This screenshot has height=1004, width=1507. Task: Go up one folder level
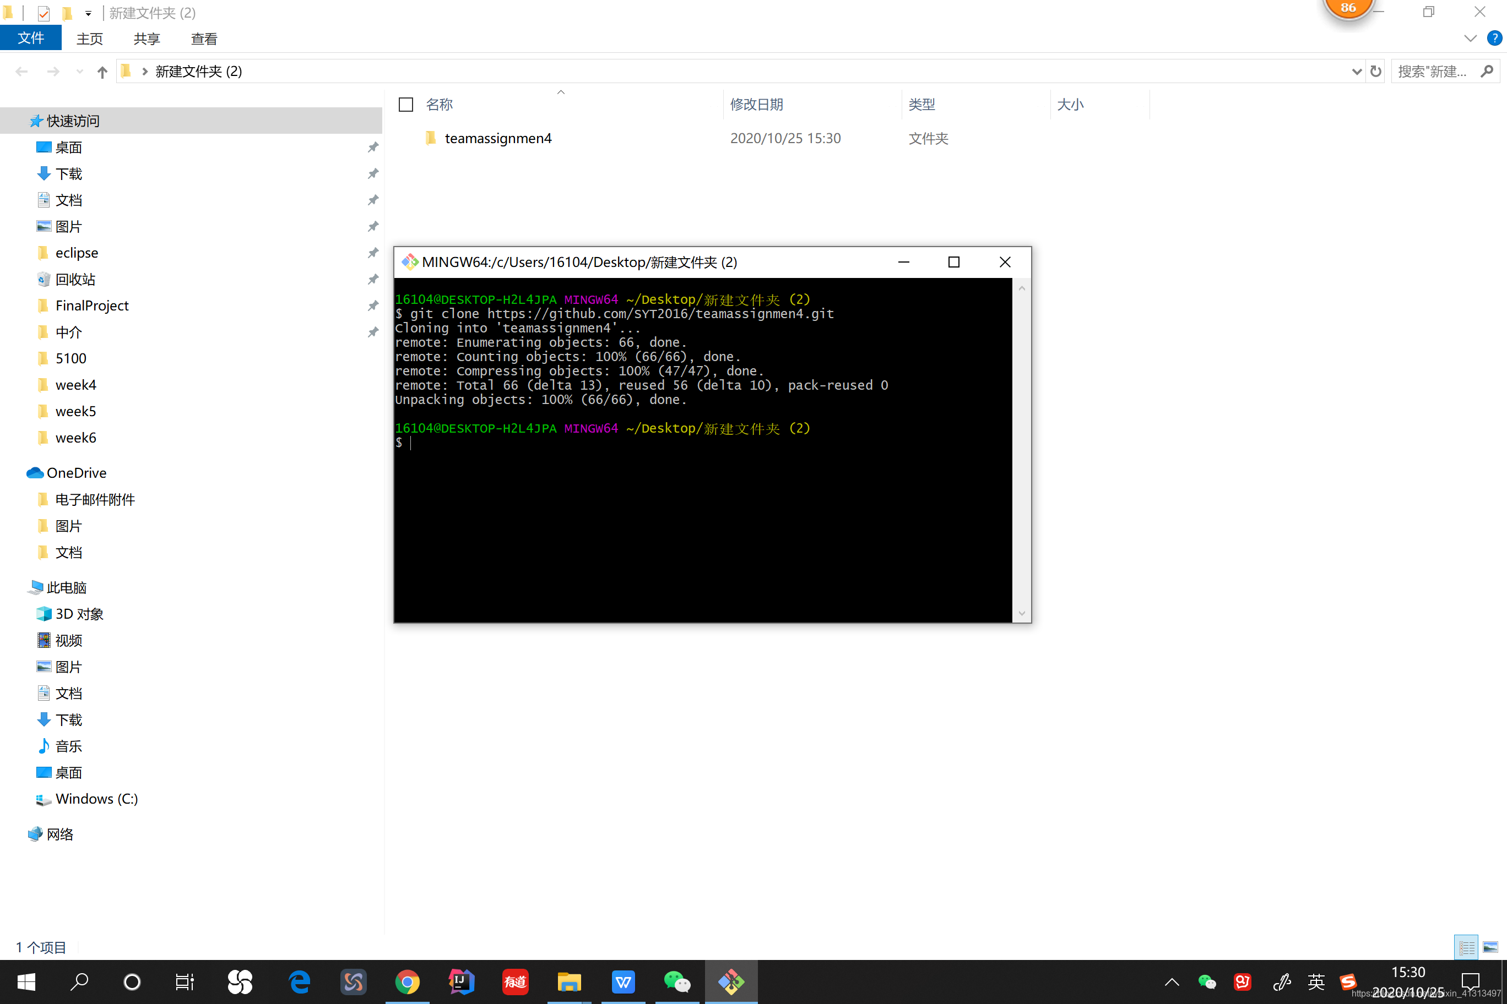[102, 72]
